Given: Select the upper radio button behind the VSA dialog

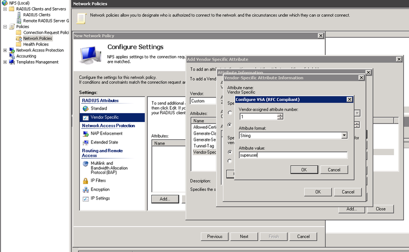Looking at the screenshot, I should (229, 113).
